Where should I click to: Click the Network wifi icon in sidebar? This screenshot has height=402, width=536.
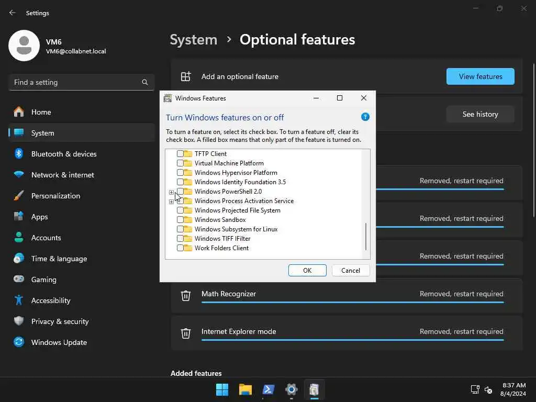[19, 174]
